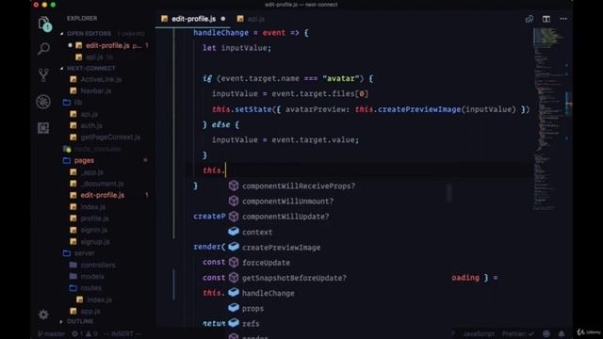
Task: Open the Search view in the activity bar
Action: [x=44, y=49]
